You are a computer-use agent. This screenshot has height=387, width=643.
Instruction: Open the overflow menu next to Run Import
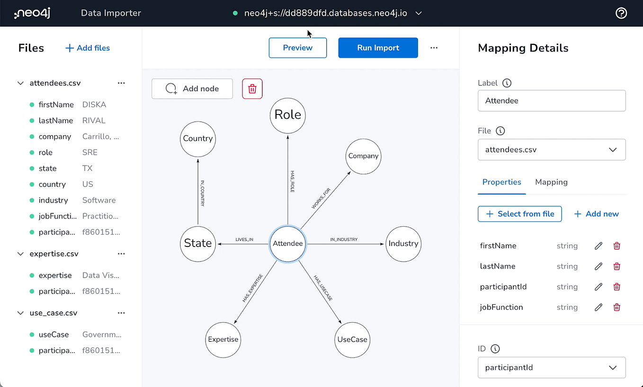coord(434,48)
